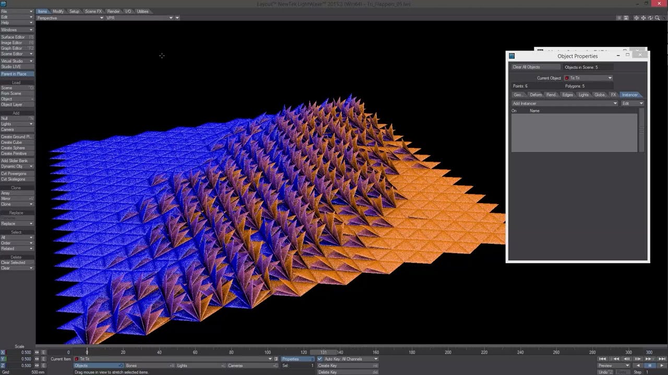
Task: Click the Properties button
Action: tap(298, 359)
